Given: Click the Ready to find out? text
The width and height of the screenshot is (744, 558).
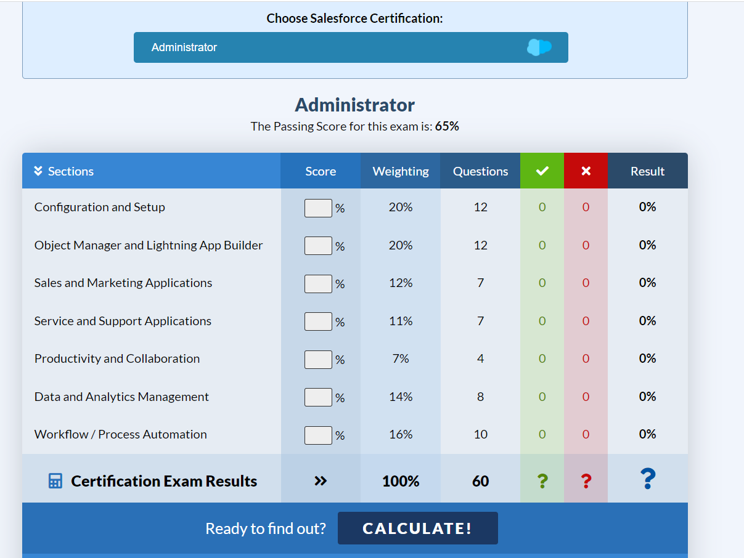Looking at the screenshot, I should click(x=266, y=528).
